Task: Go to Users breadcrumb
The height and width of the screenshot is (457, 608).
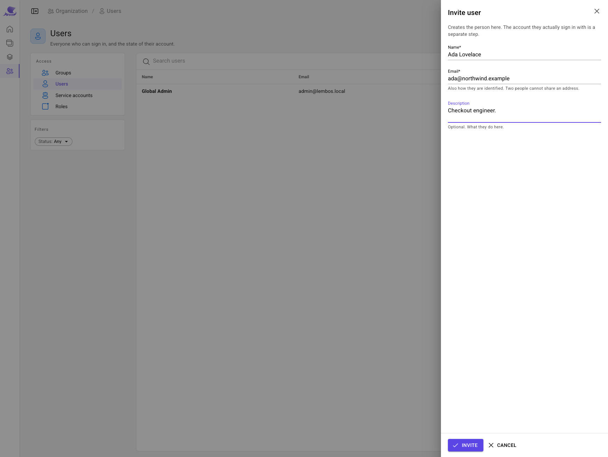Action: [x=110, y=11]
